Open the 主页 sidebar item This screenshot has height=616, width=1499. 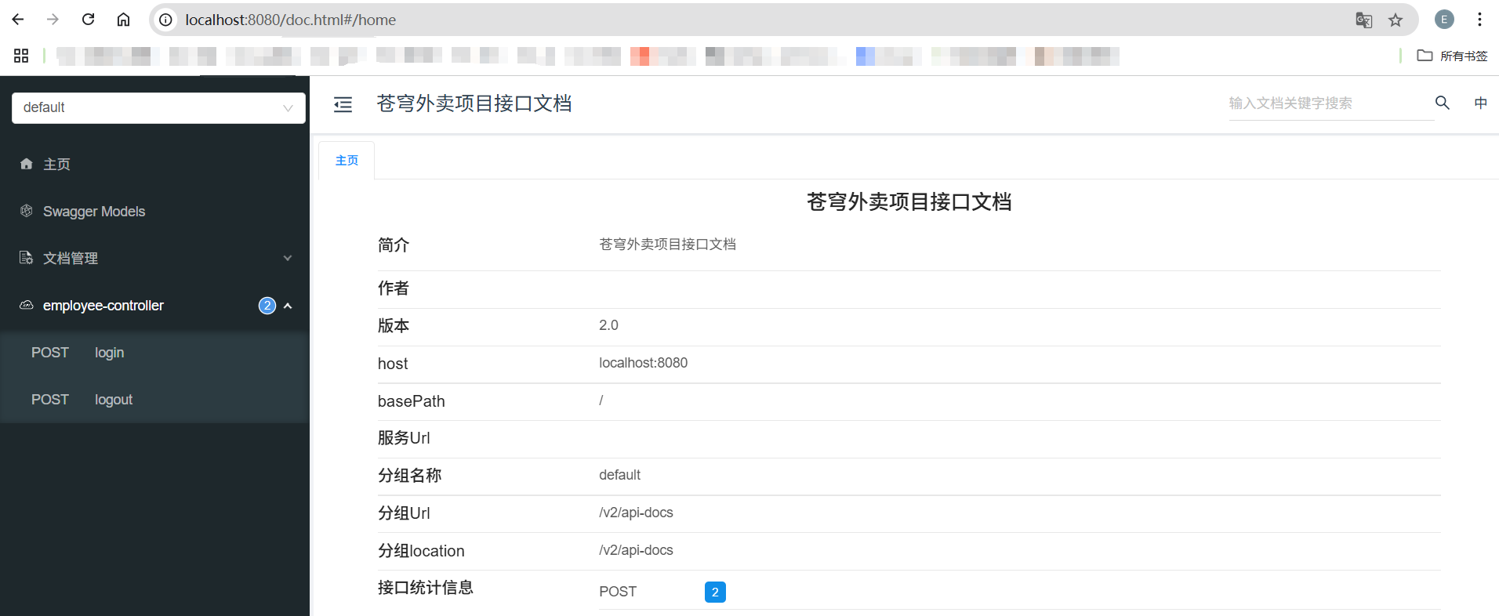point(154,164)
